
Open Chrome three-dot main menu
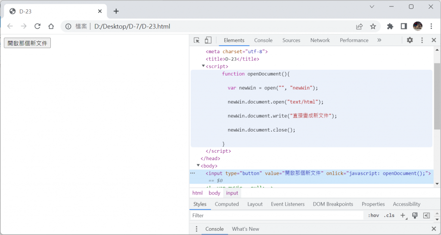(431, 26)
